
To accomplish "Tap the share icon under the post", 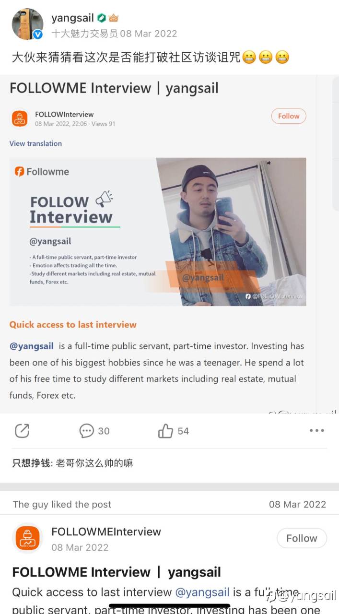I will 22,431.
